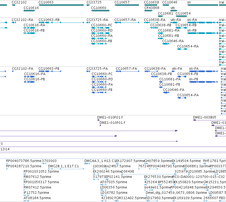Open protein label vih-PA
Image resolution: width=226 pixels, height=202 pixels.
point(177,68)
